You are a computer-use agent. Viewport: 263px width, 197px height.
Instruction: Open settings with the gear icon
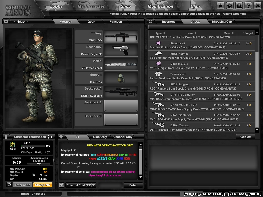pos(230,6)
